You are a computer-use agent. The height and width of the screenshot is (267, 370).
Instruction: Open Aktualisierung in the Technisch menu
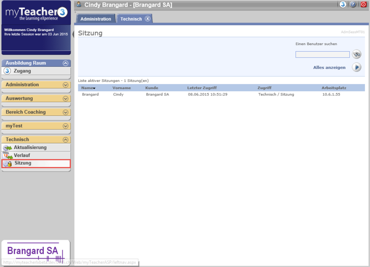(30, 148)
